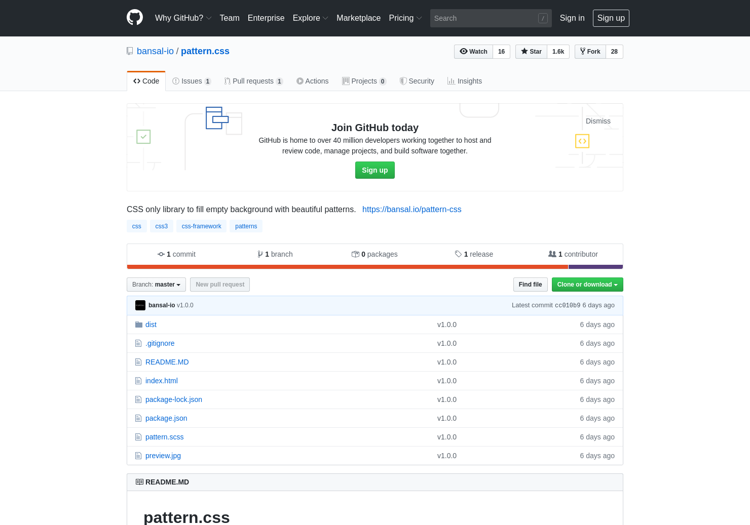Open the pattern.scss file
The width and height of the screenshot is (750, 525).
point(164,437)
